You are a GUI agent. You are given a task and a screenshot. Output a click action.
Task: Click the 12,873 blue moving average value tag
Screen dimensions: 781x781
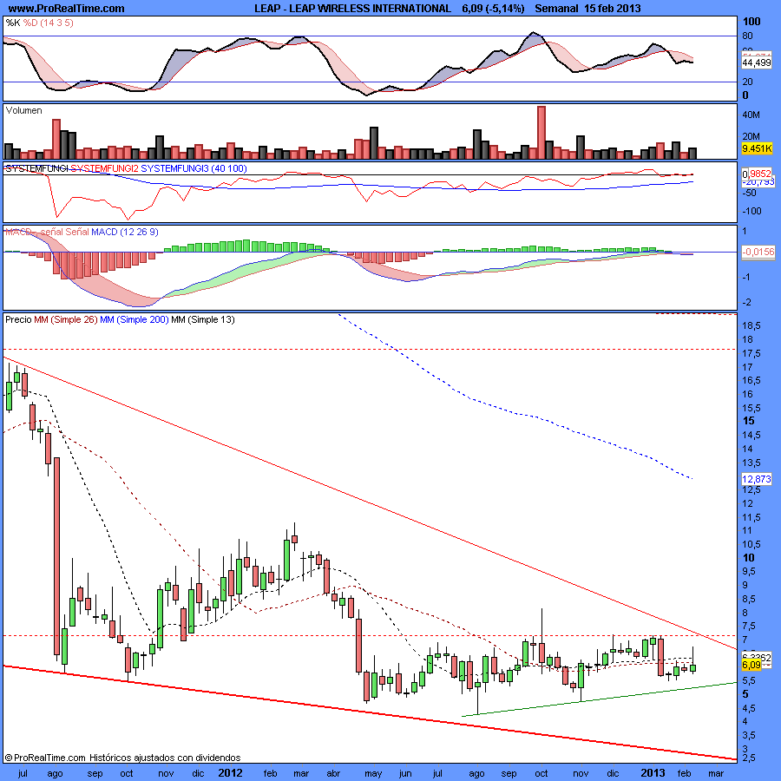(x=757, y=479)
